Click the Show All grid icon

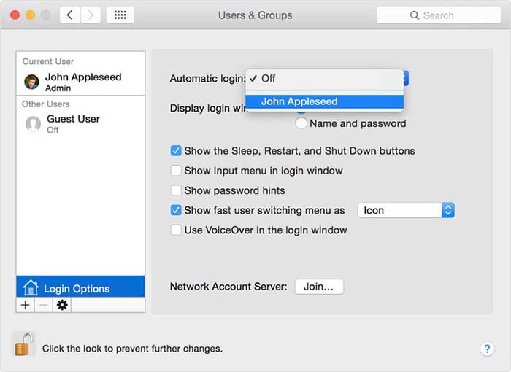(120, 15)
